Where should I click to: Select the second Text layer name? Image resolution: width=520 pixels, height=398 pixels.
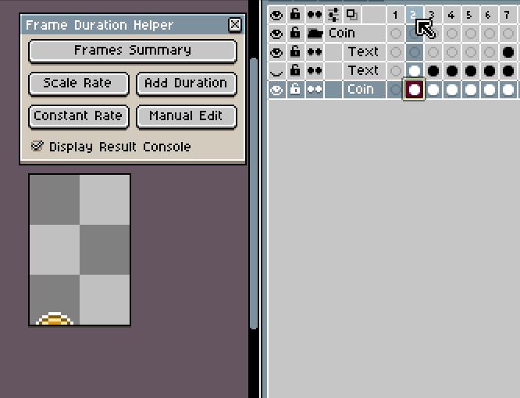point(363,70)
